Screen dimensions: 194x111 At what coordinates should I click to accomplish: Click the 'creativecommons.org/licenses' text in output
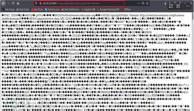tap(166, 15)
